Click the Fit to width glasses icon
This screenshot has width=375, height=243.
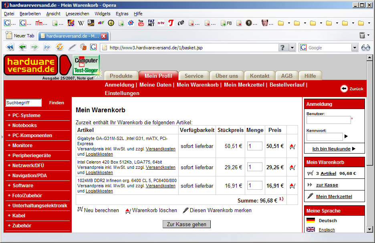[366, 48]
